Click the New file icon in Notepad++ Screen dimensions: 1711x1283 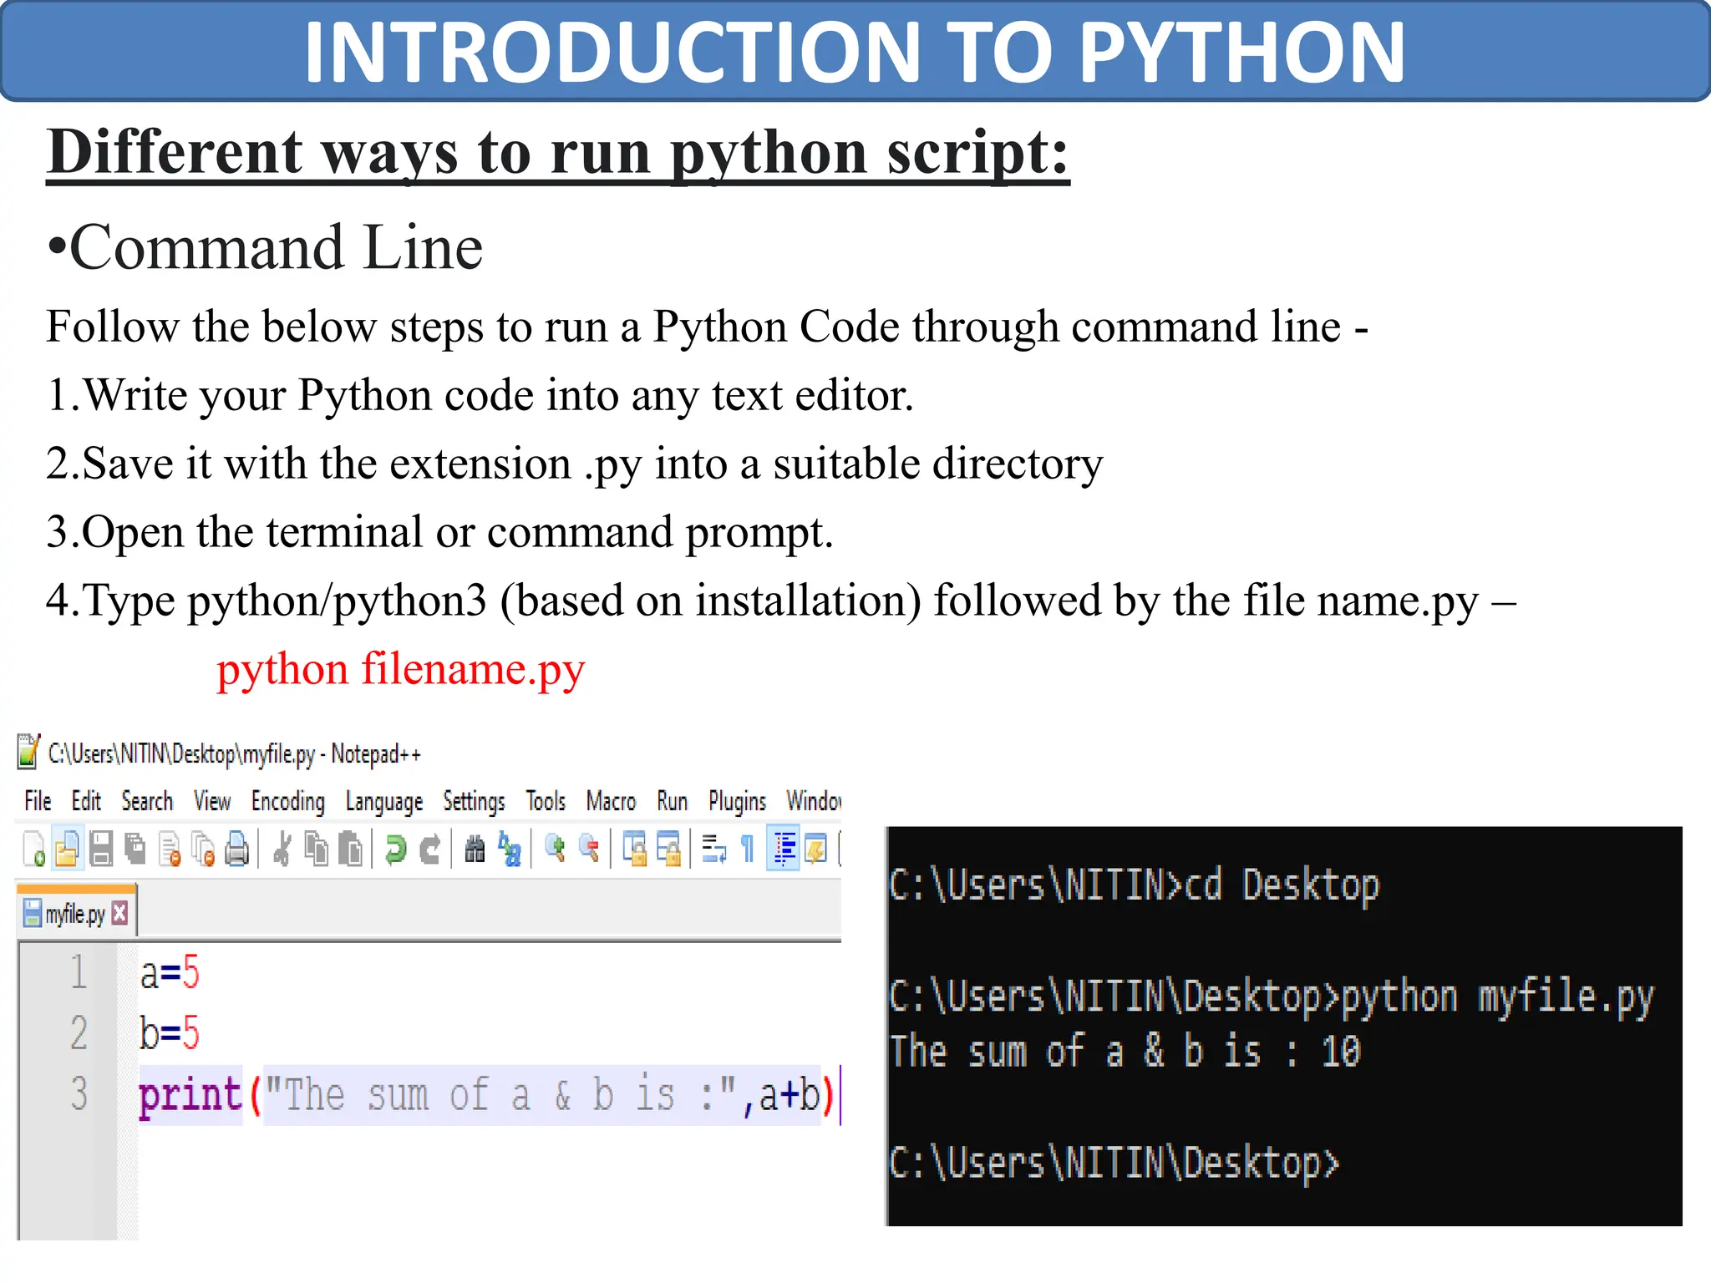[x=34, y=849]
